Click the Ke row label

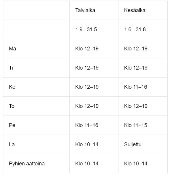pos(12,87)
